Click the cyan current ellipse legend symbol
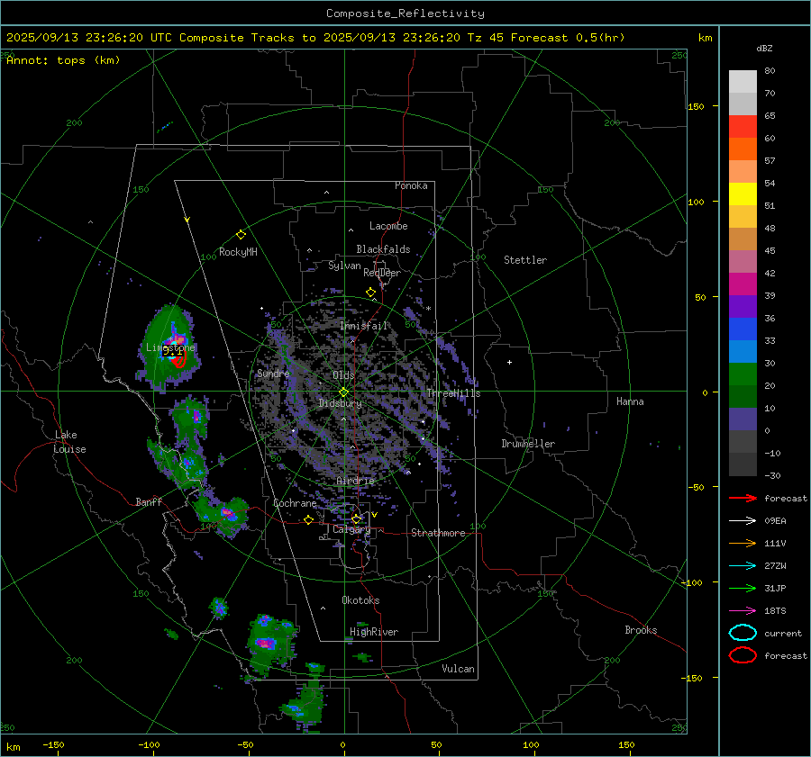Viewport: 811px width, 757px height. click(743, 633)
